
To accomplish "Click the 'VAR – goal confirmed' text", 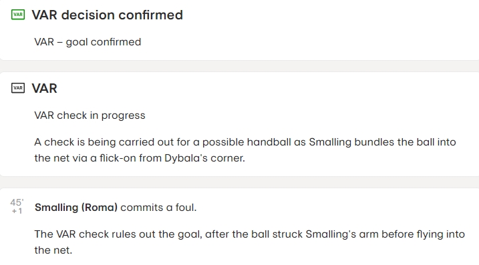I will coord(88,42).
